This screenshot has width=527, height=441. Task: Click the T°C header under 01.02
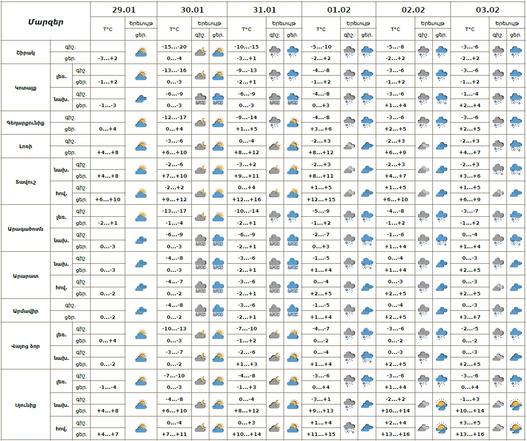[321, 29]
